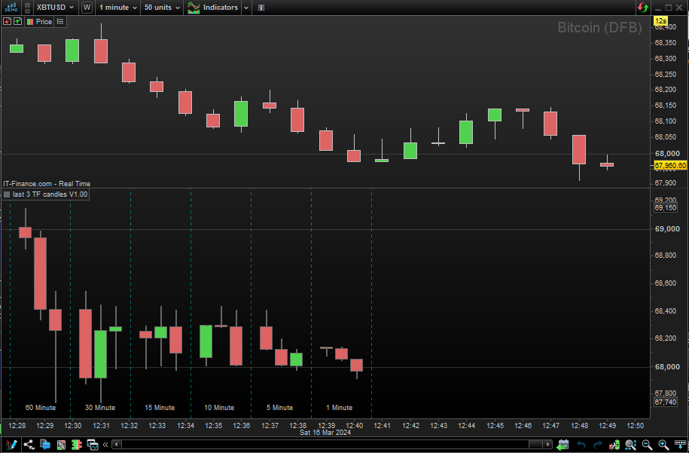Click the 68,000 price axis label top chart

point(667,154)
